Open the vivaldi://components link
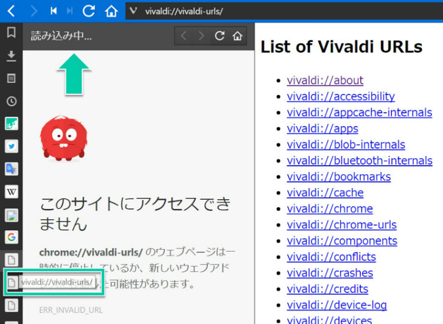 342,241
